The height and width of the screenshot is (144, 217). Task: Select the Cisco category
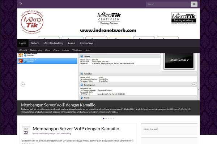[56, 50]
